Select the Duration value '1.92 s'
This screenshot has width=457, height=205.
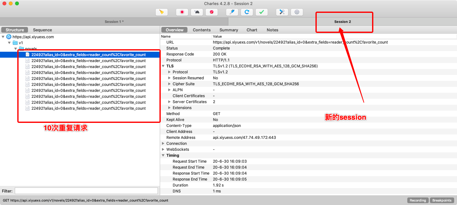(219, 185)
